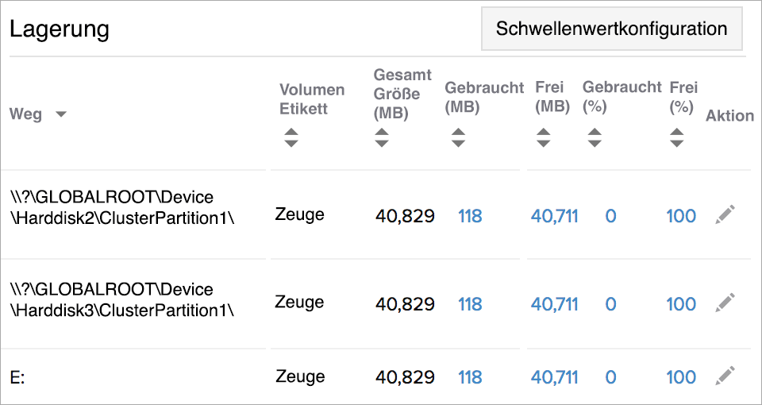The height and width of the screenshot is (405, 762).
Task: Click the Harddisk3 ClusterPartition1 path
Action: [122, 299]
